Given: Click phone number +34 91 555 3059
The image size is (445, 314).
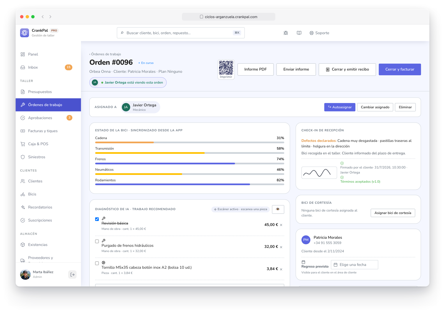Looking at the screenshot, I should pos(327,243).
